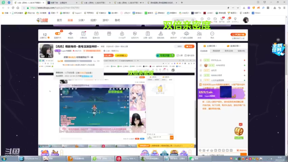The height and width of the screenshot is (162, 288).
Task: Select the rank 2 user with LV 42 badge
Action: point(222,65)
